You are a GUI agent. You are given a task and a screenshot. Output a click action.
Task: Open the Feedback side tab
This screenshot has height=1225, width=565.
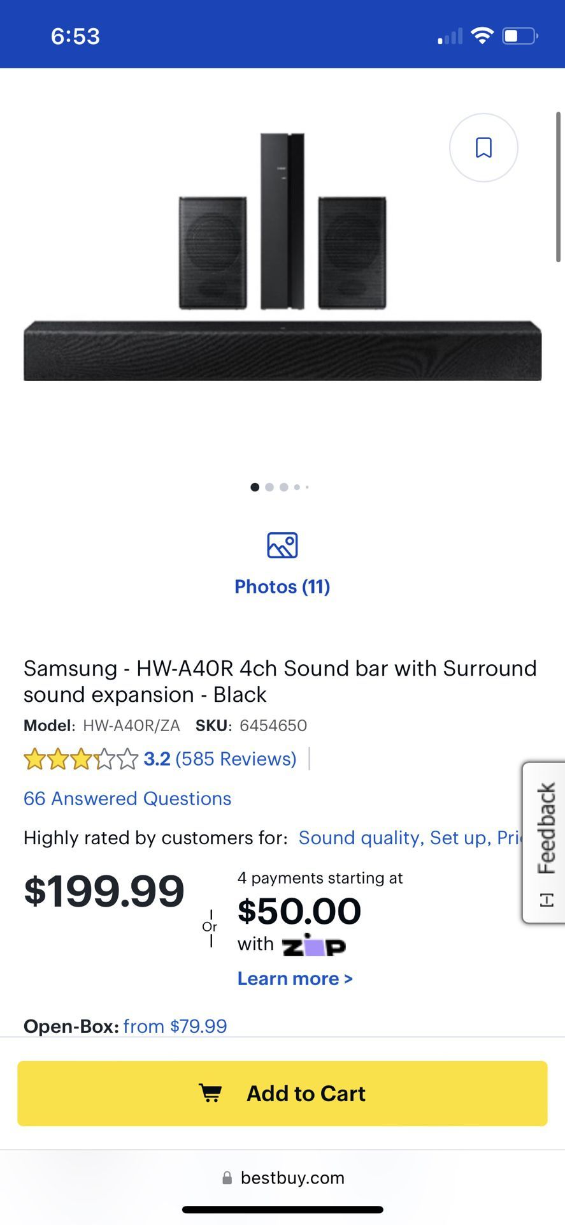click(x=545, y=842)
